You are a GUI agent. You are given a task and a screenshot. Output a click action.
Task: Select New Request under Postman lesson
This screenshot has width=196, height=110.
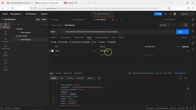pos(26,40)
